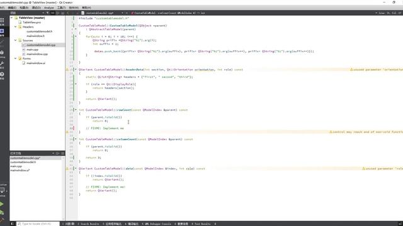This screenshot has width=403, height=226.
Task: Fold the data function block
Action: pyautogui.click(x=76, y=169)
